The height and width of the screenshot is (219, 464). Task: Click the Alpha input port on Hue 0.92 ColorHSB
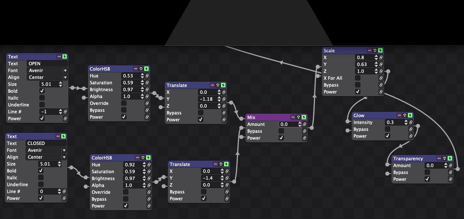pos(86,186)
